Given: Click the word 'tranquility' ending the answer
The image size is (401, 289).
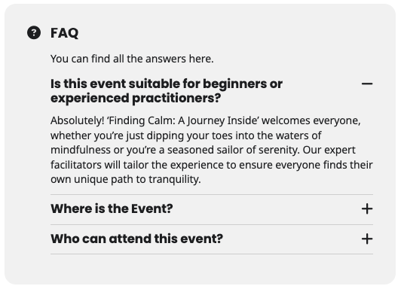Looking at the screenshot, I should tap(173, 179).
